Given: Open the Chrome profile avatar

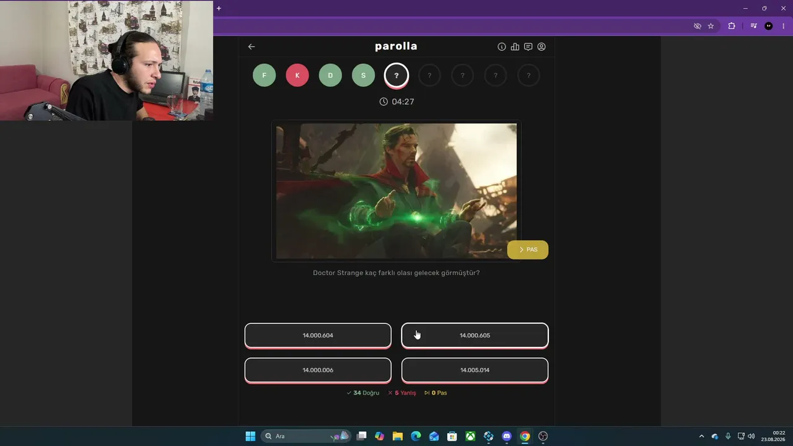Looking at the screenshot, I should [x=769, y=26].
